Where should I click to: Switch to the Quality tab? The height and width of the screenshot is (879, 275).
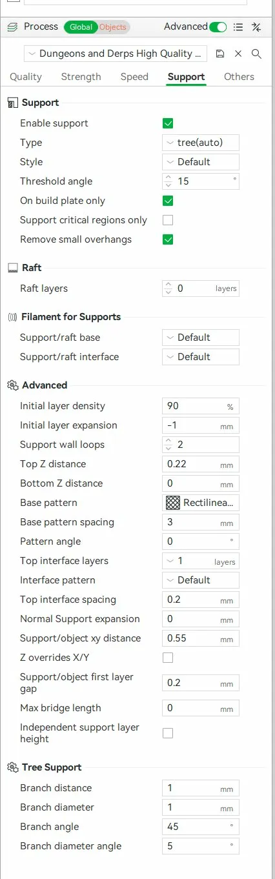[26, 77]
